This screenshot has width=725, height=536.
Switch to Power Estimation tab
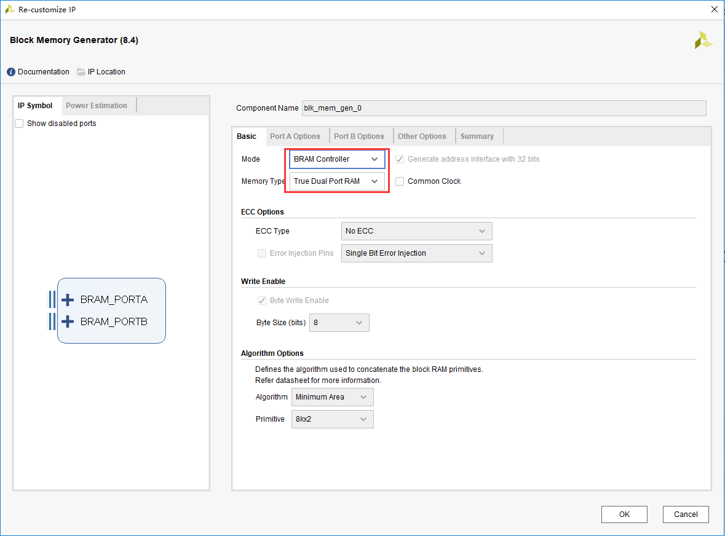coord(96,105)
